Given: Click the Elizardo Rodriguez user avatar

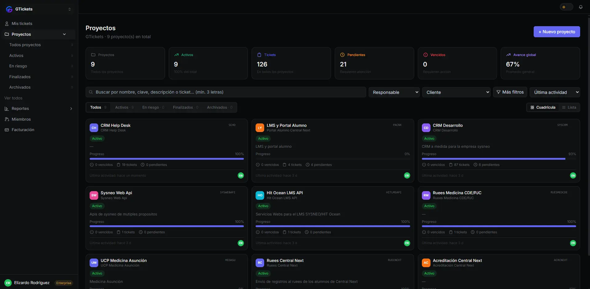Looking at the screenshot, I should click(8, 283).
